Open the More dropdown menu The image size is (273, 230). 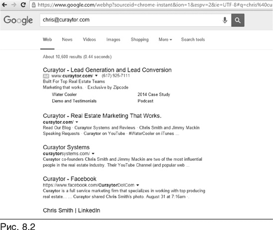pyautogui.click(x=165, y=39)
